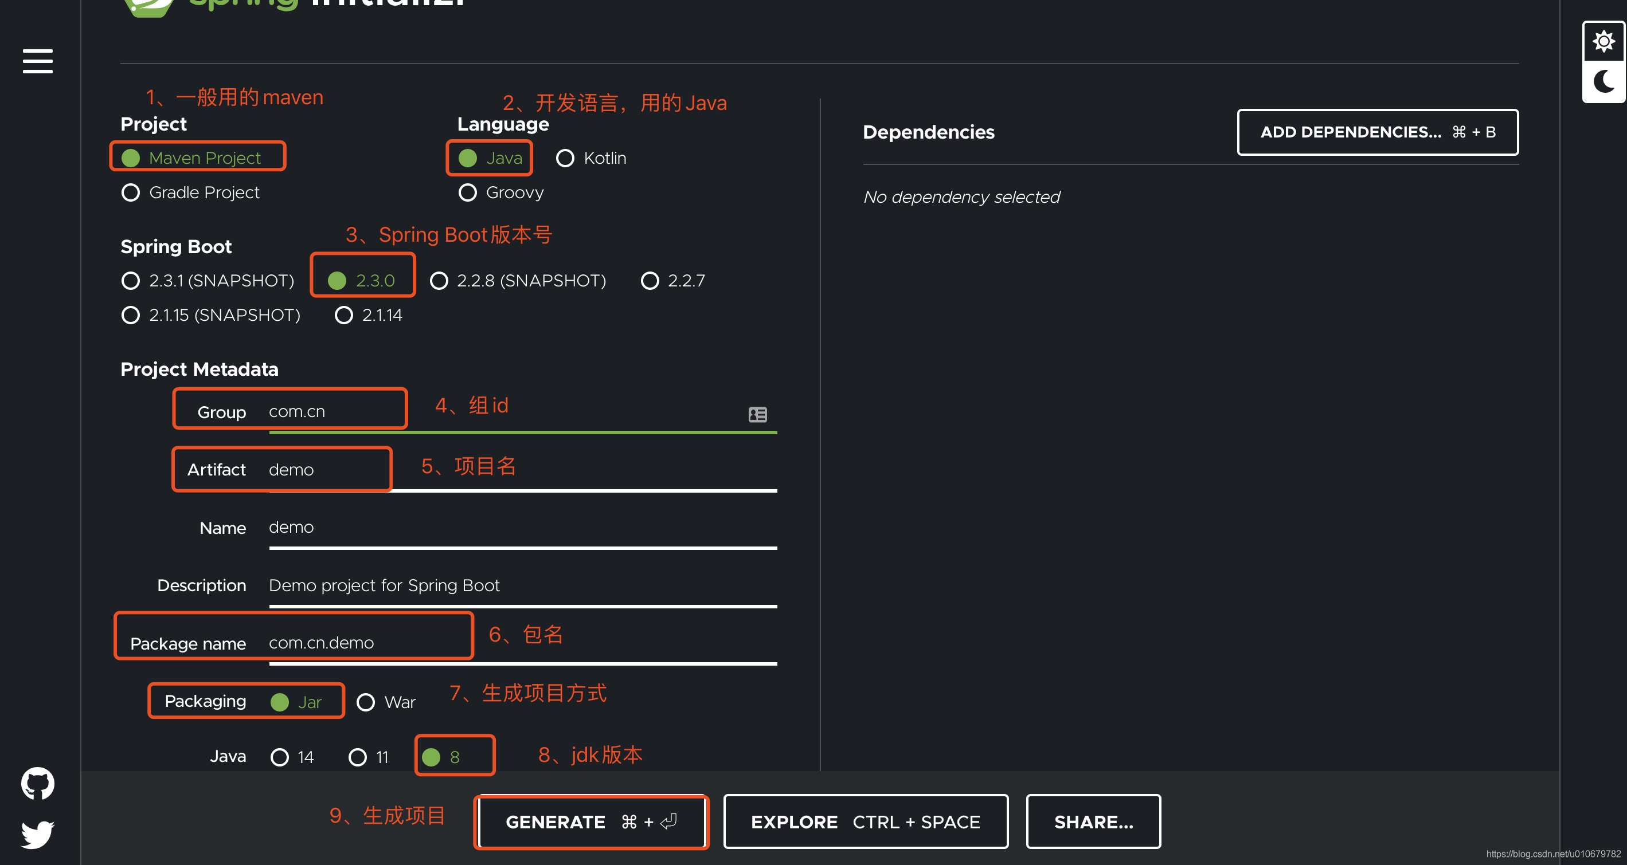Image resolution: width=1627 pixels, height=865 pixels.
Task: Select Maven Project radio button
Action: [x=191, y=158]
